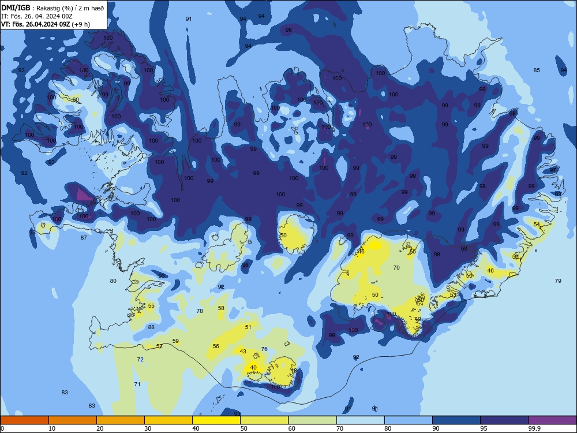Click the humidity value '60' on the map
577x433 pixels.
76,100
